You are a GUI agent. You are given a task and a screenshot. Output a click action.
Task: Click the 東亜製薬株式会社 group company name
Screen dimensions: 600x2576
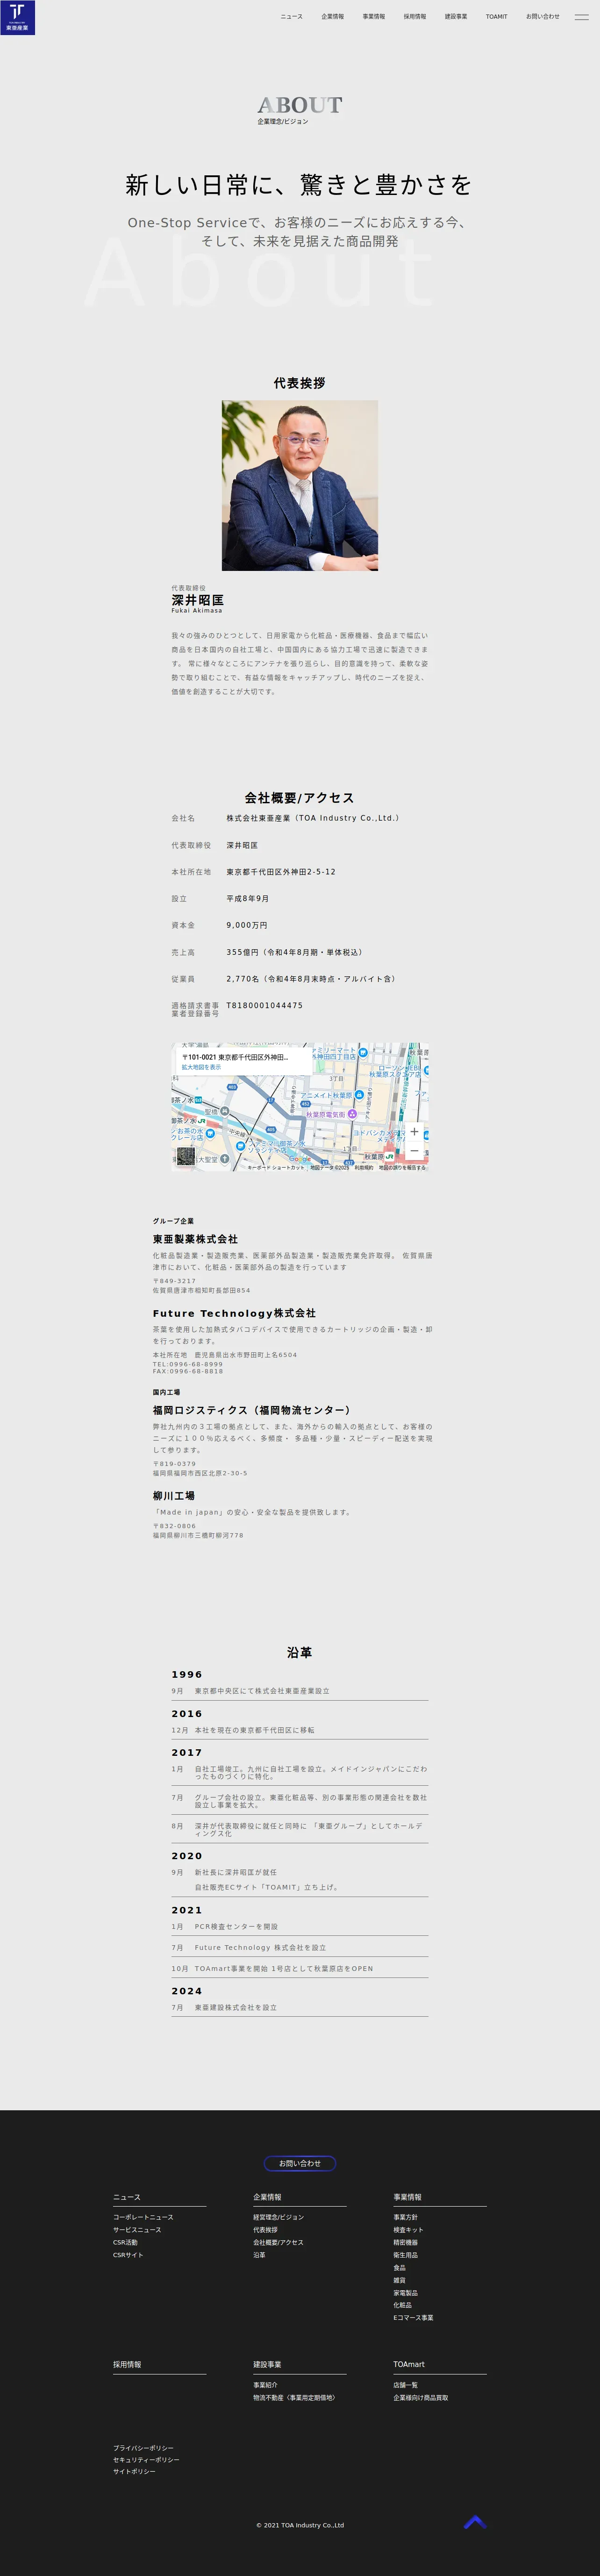point(195,1239)
